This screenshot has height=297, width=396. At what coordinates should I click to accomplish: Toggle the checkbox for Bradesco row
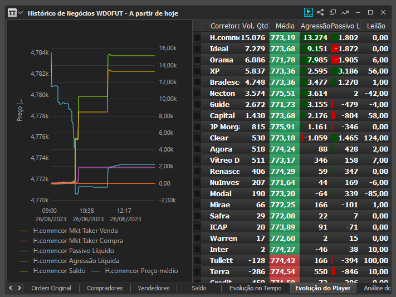(x=198, y=82)
